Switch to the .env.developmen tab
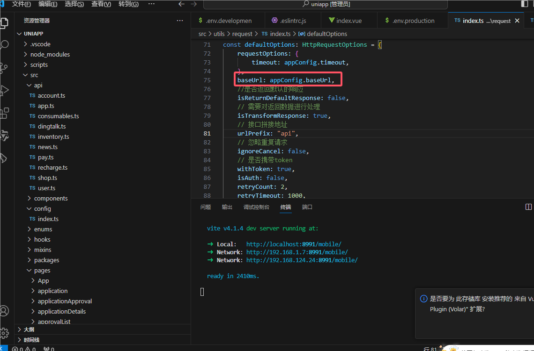Image resolution: width=534 pixels, height=351 pixels. click(228, 21)
